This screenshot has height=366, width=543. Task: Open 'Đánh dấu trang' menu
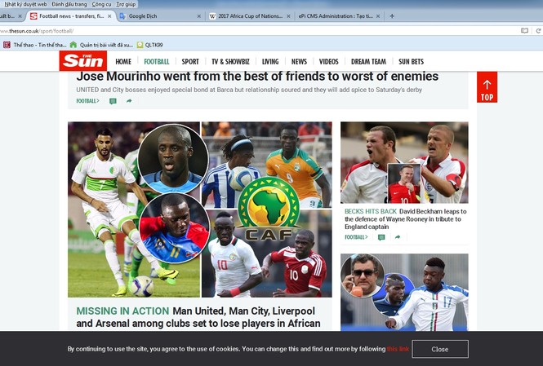69,4
